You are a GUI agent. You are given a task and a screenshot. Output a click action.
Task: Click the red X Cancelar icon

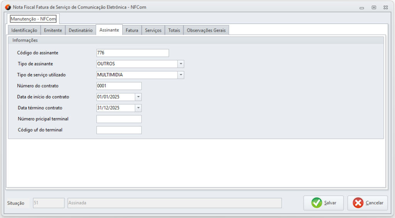pos(358,203)
